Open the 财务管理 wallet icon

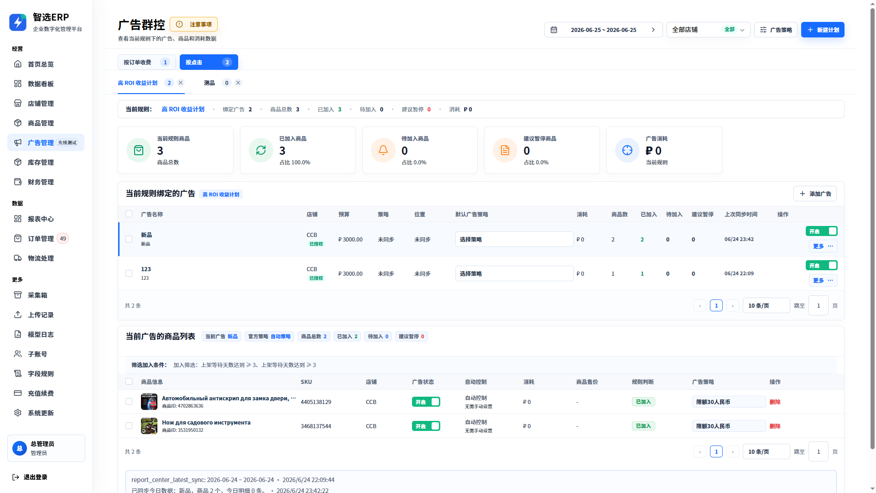click(x=18, y=182)
